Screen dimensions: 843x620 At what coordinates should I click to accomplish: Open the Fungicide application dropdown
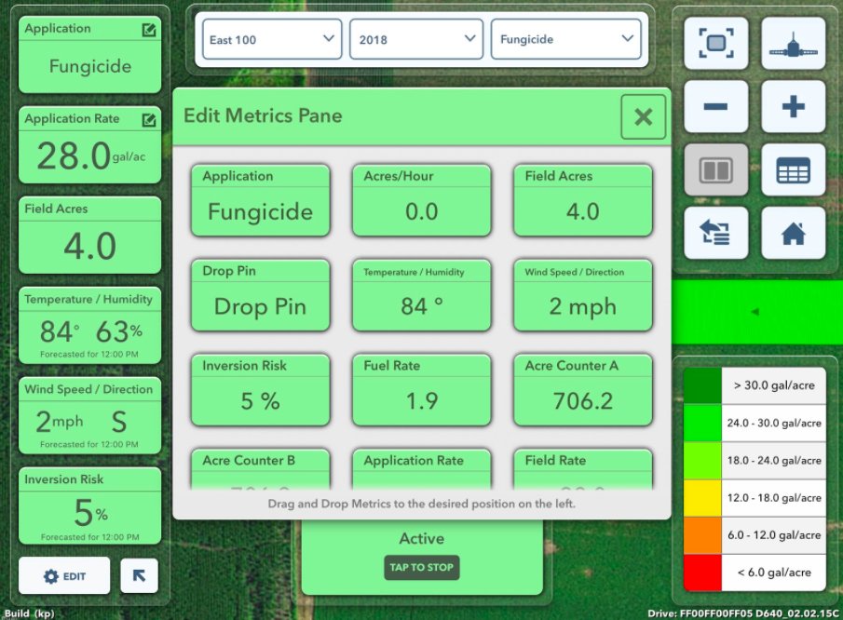568,40
